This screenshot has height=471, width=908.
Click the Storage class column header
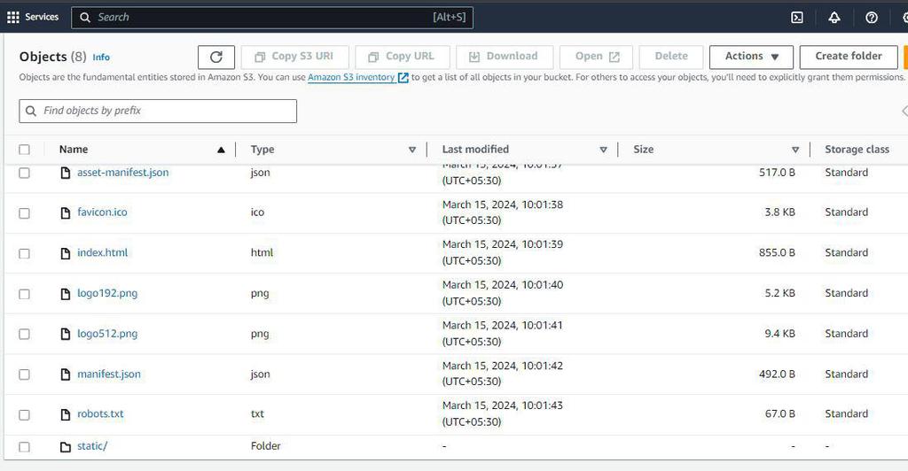pos(857,149)
